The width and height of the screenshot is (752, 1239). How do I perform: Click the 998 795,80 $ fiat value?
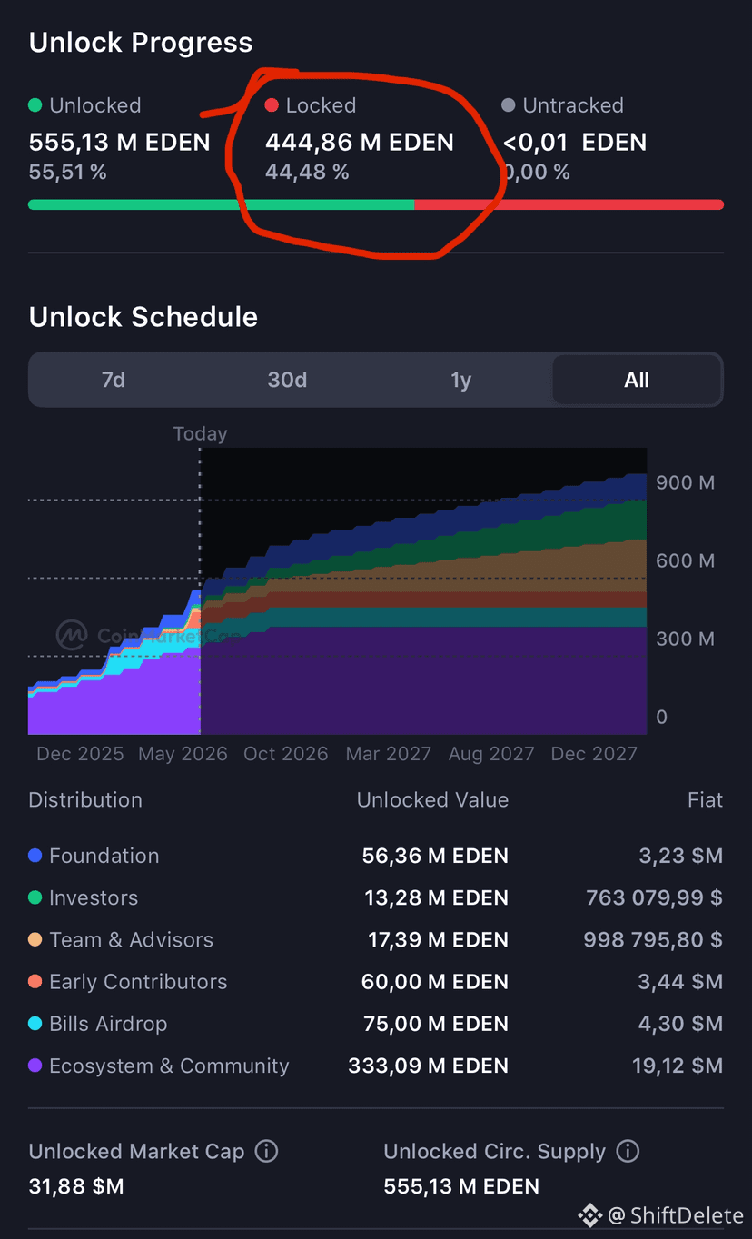coord(653,939)
